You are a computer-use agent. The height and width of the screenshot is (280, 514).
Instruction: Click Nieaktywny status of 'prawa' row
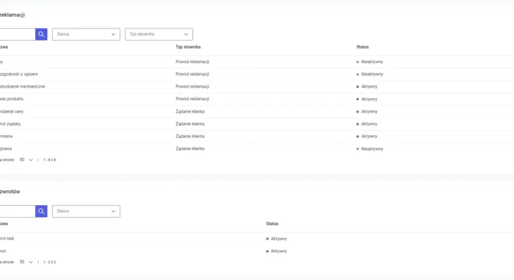coord(370,149)
